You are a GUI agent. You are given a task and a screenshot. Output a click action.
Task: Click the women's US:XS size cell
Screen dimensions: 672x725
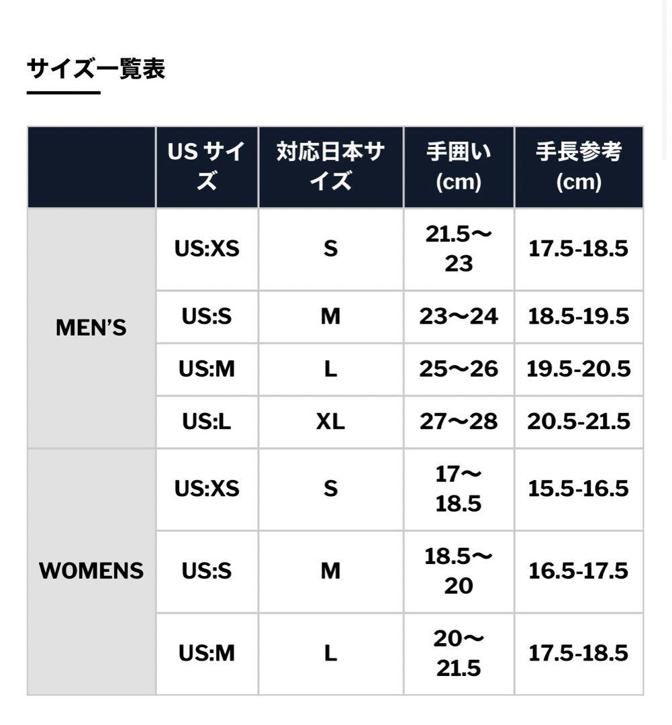click(207, 489)
